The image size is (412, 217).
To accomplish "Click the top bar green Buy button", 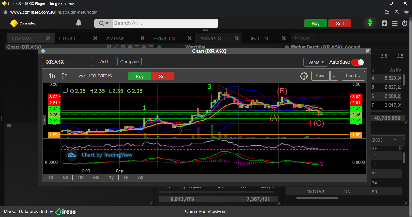I will (x=315, y=24).
